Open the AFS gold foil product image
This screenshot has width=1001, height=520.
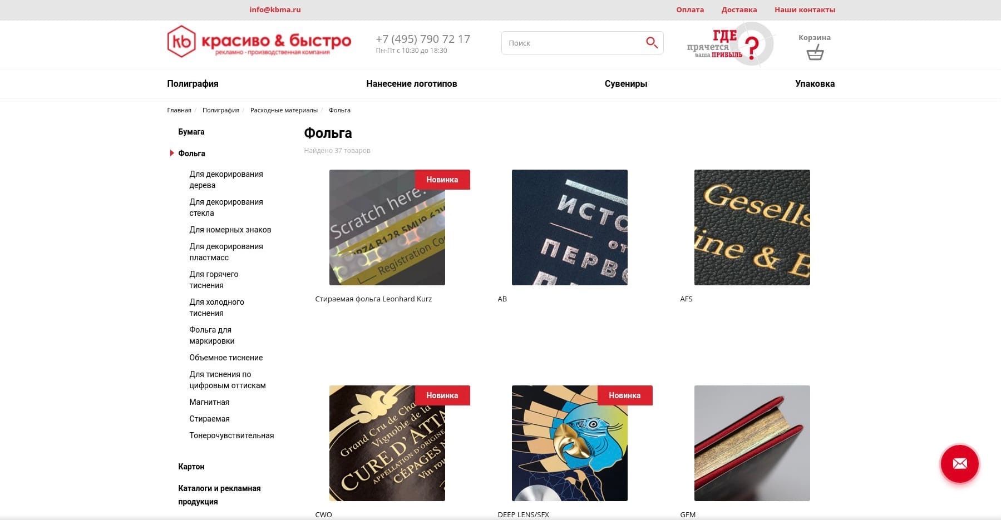point(752,227)
